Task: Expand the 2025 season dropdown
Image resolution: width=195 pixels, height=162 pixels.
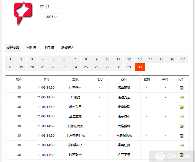Action: (51, 17)
